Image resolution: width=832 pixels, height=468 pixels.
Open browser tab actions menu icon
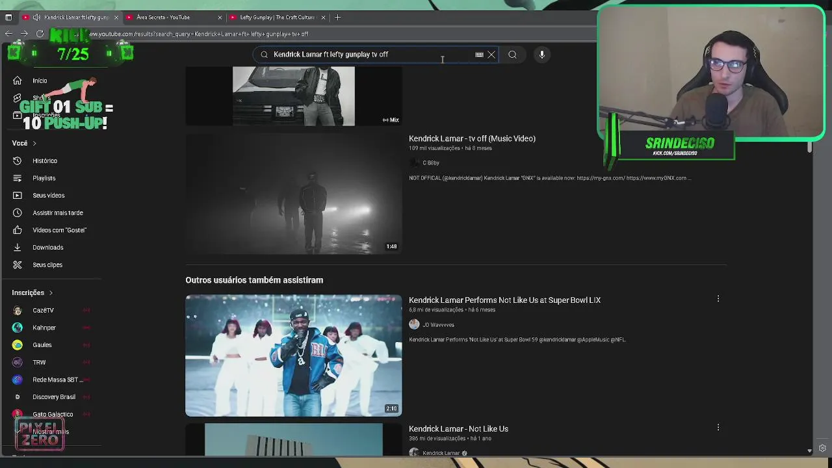[x=8, y=17]
